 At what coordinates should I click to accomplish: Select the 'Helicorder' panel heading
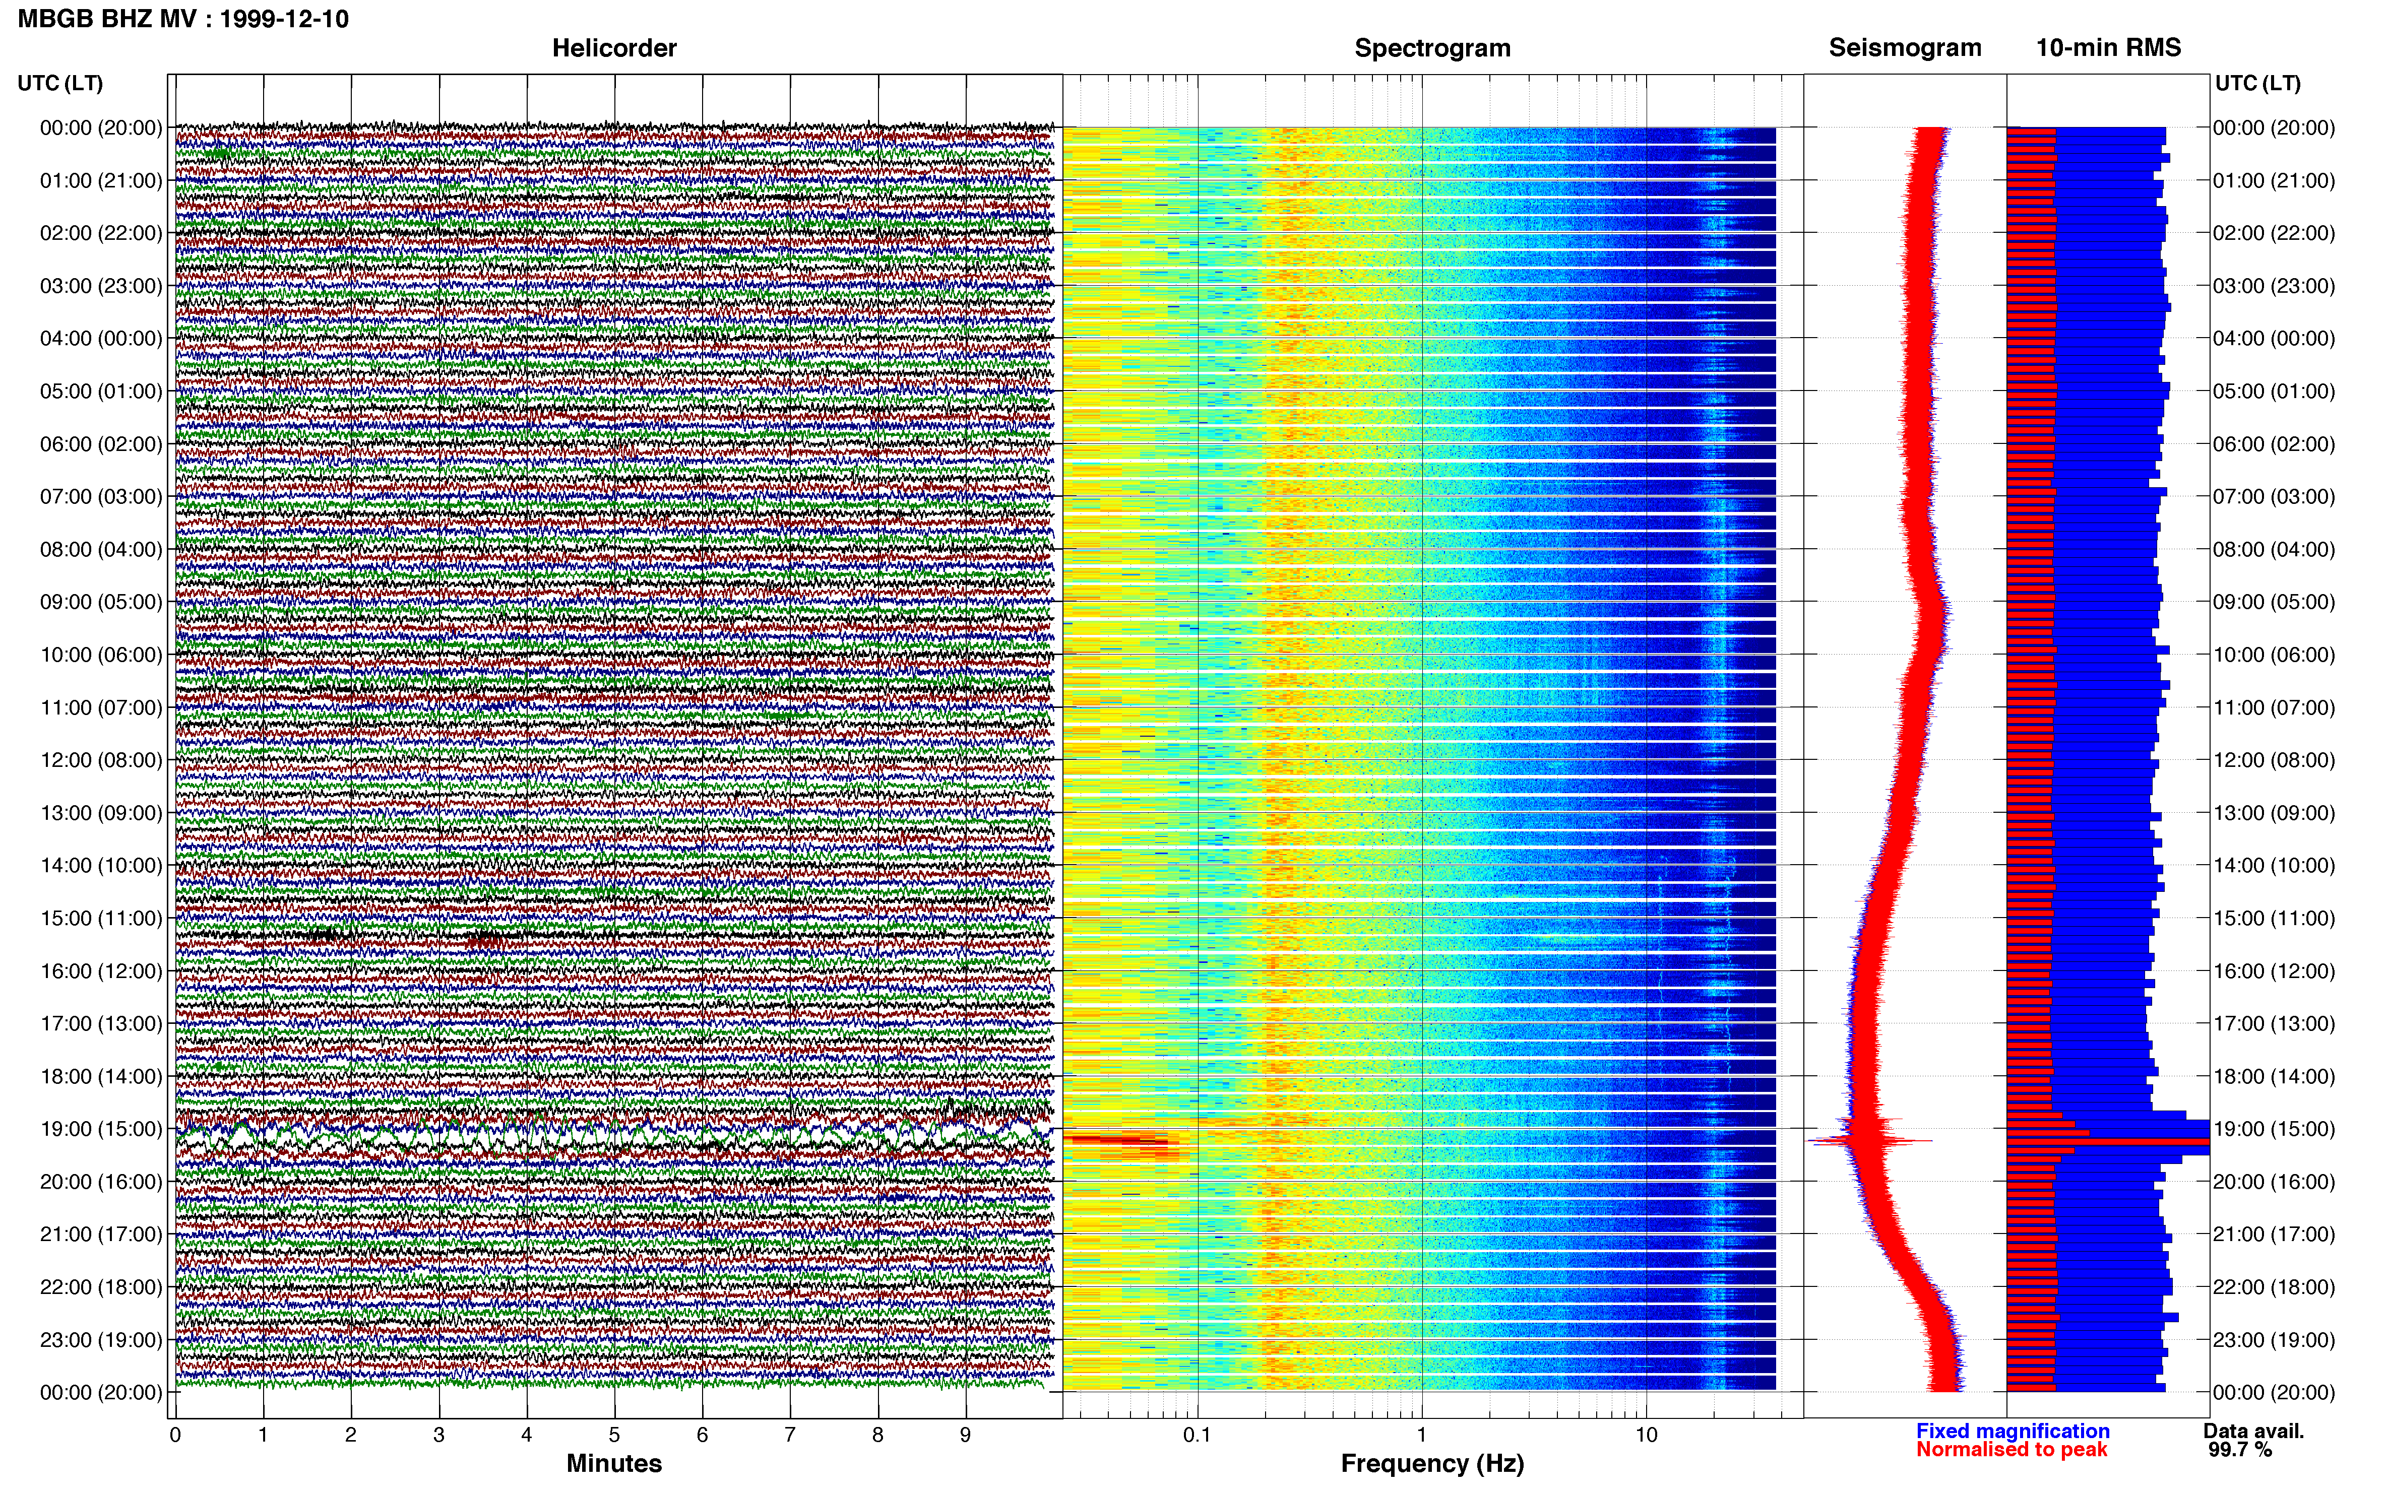614,47
